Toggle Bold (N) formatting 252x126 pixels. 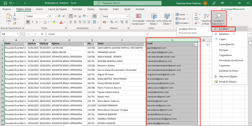point(28,22)
